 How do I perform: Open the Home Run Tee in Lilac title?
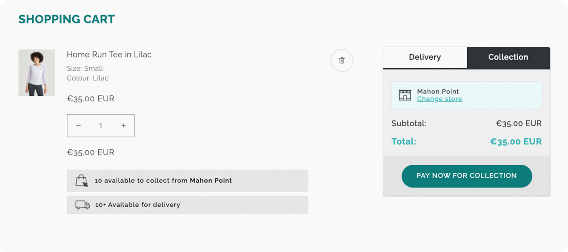click(x=109, y=54)
